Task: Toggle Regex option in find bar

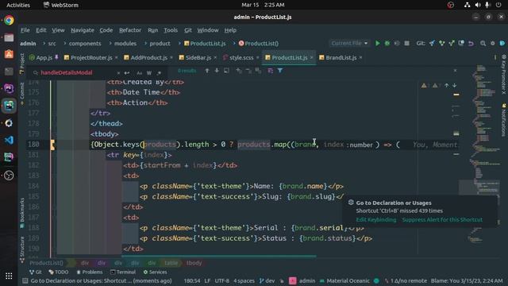Action: [159, 72]
